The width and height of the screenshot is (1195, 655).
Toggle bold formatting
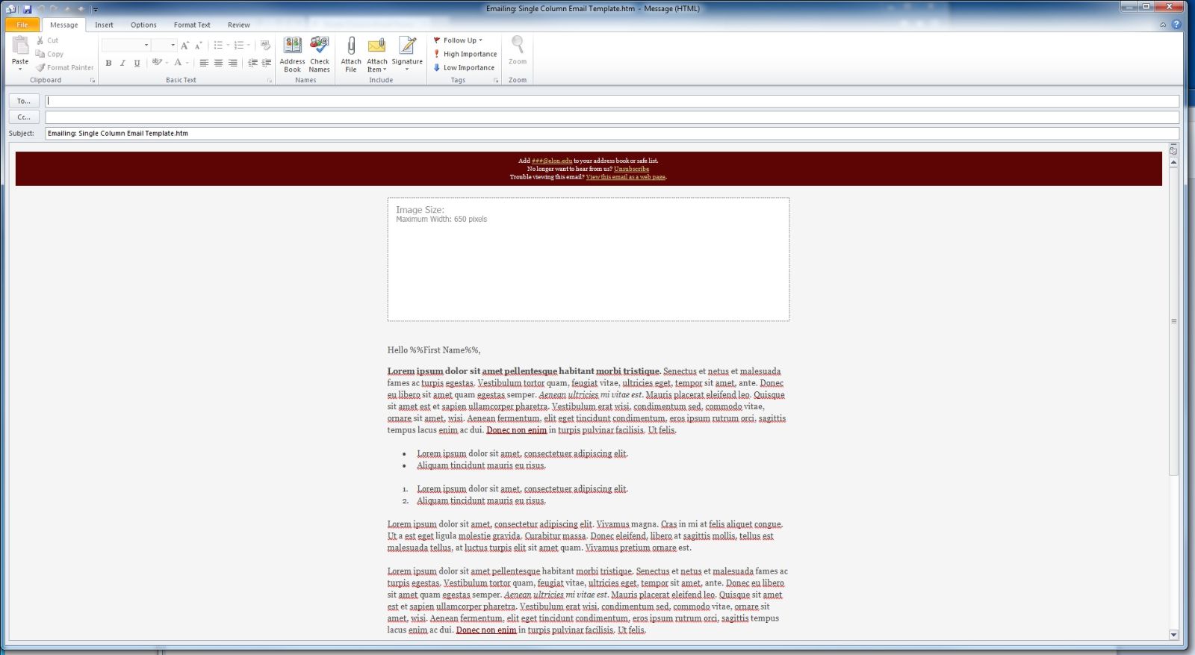(x=108, y=63)
